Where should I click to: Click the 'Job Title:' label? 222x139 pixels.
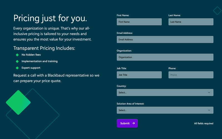tap(122, 69)
